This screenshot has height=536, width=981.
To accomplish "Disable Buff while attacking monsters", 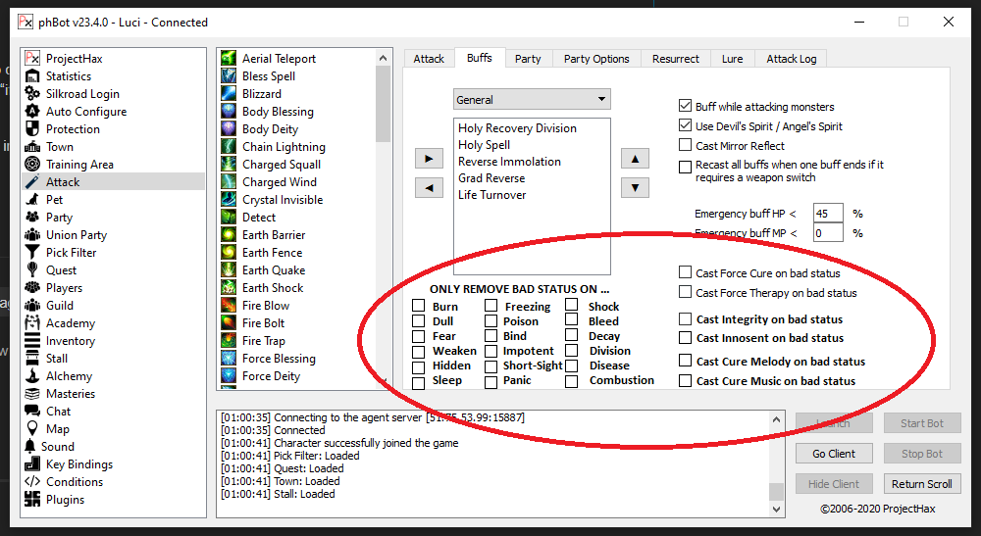I will pyautogui.click(x=686, y=107).
